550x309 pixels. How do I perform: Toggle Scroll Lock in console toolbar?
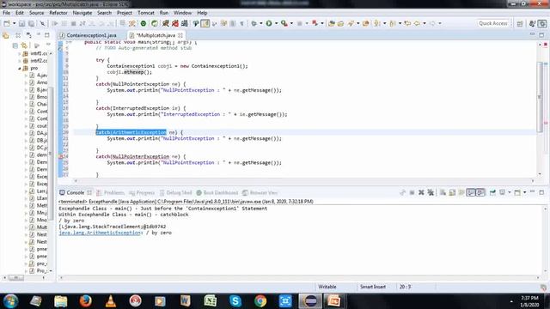(453, 192)
